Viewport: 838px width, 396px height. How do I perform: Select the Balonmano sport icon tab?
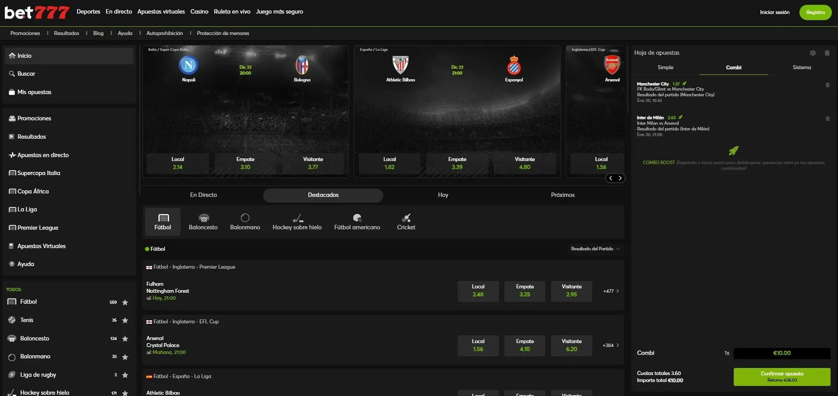click(x=245, y=222)
